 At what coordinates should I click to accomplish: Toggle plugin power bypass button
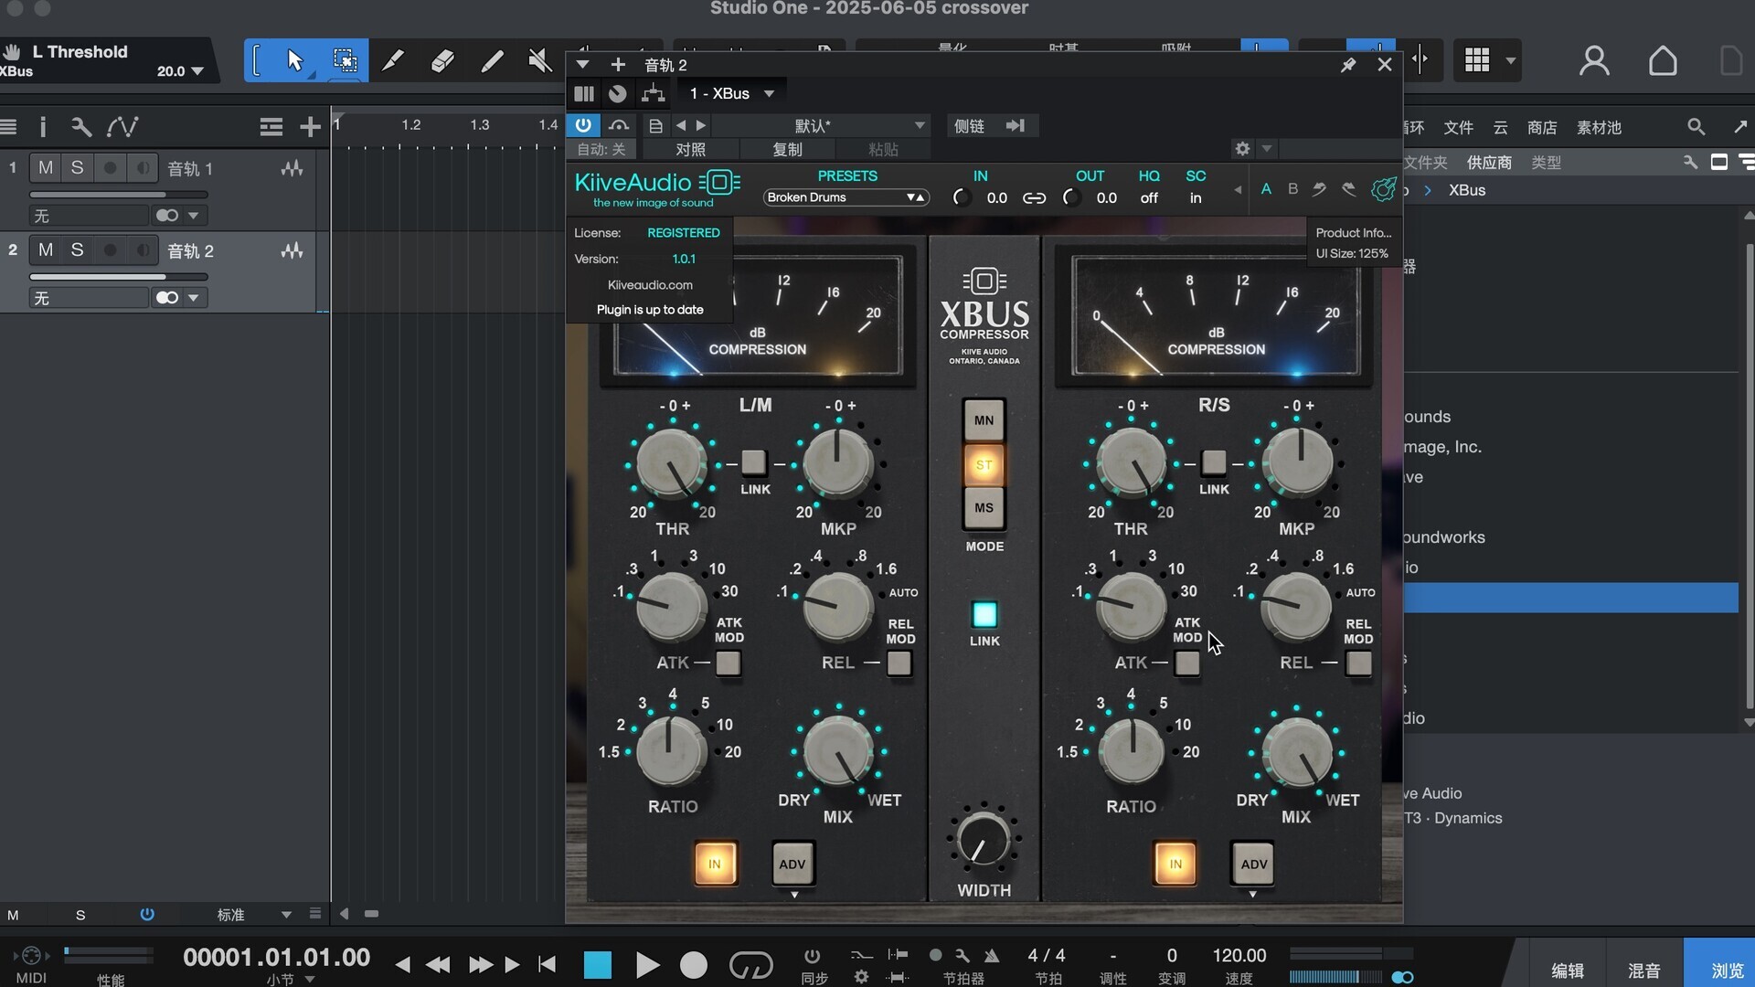583,125
